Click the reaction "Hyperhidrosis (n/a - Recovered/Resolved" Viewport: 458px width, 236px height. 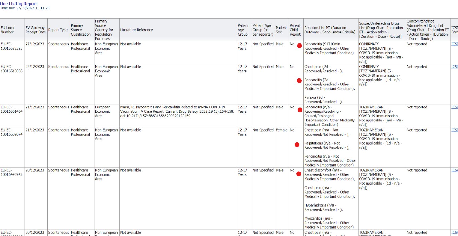click(x=323, y=207)
